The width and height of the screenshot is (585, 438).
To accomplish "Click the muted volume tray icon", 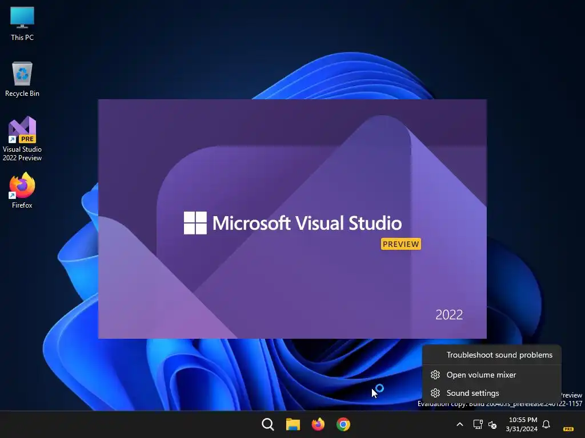I will 492,424.
